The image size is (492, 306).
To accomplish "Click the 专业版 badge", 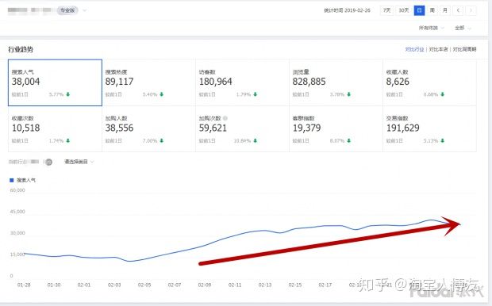I will click(67, 10).
